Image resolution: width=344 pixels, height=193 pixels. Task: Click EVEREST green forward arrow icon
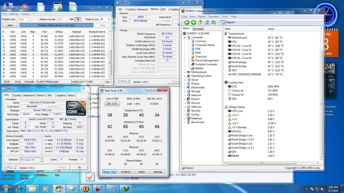(193, 22)
